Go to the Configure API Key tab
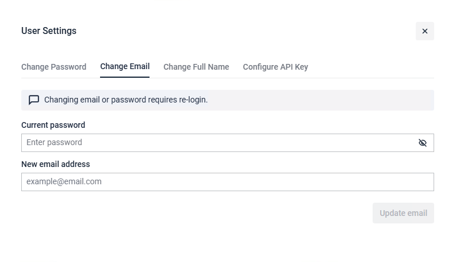Screen dimensions: 456x262 (275, 67)
